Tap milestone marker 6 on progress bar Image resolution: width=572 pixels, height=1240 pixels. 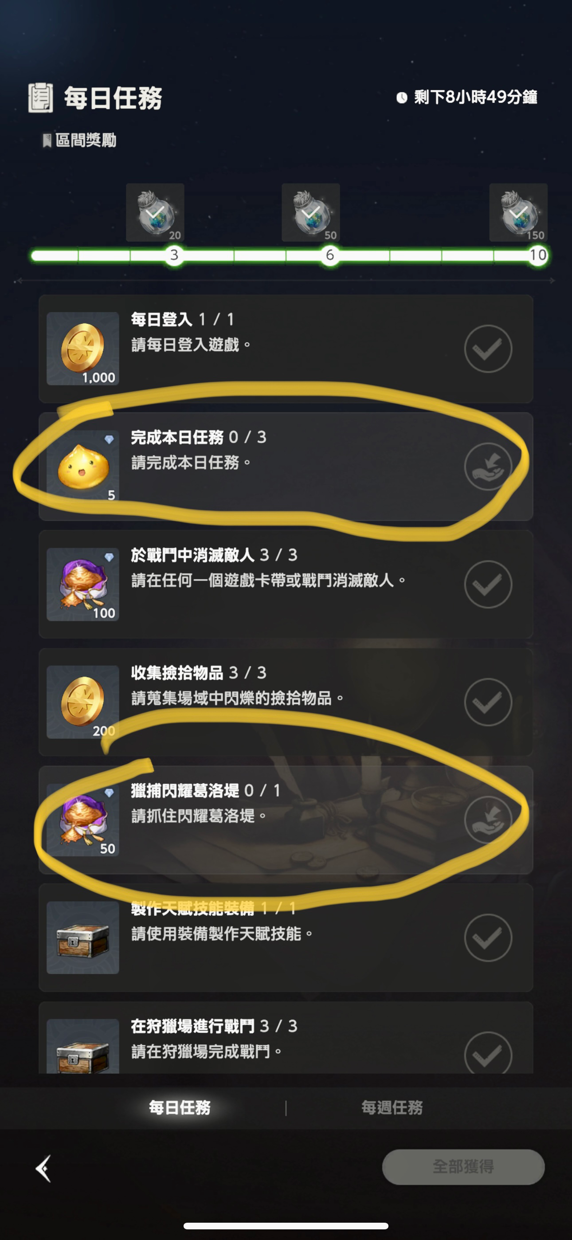[330, 255]
